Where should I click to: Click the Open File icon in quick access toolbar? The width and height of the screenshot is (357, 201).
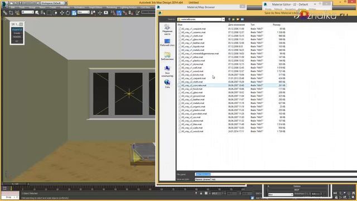pyautogui.click(x=16, y=3)
